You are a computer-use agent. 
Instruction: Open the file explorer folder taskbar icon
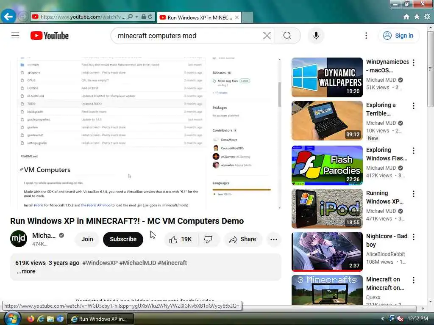tap(50, 319)
